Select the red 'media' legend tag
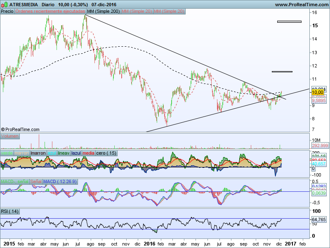The image size is (330, 248). coord(88,153)
